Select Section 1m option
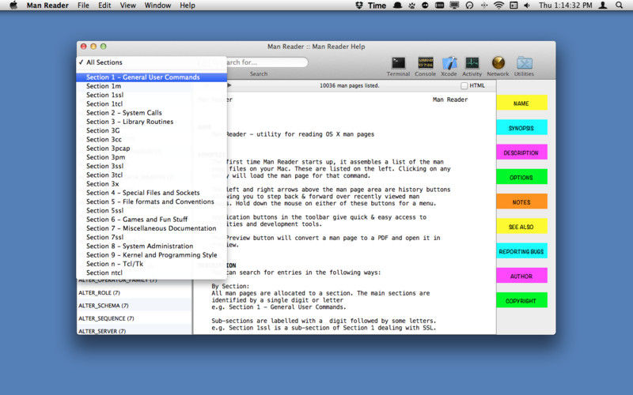This screenshot has width=633, height=395. click(151, 86)
